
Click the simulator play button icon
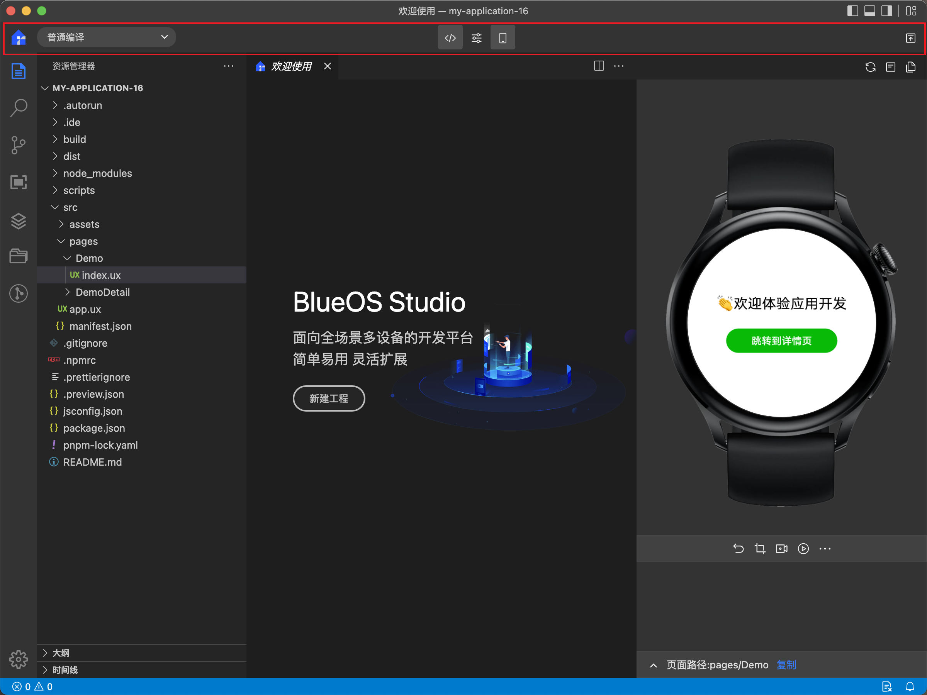[803, 548]
